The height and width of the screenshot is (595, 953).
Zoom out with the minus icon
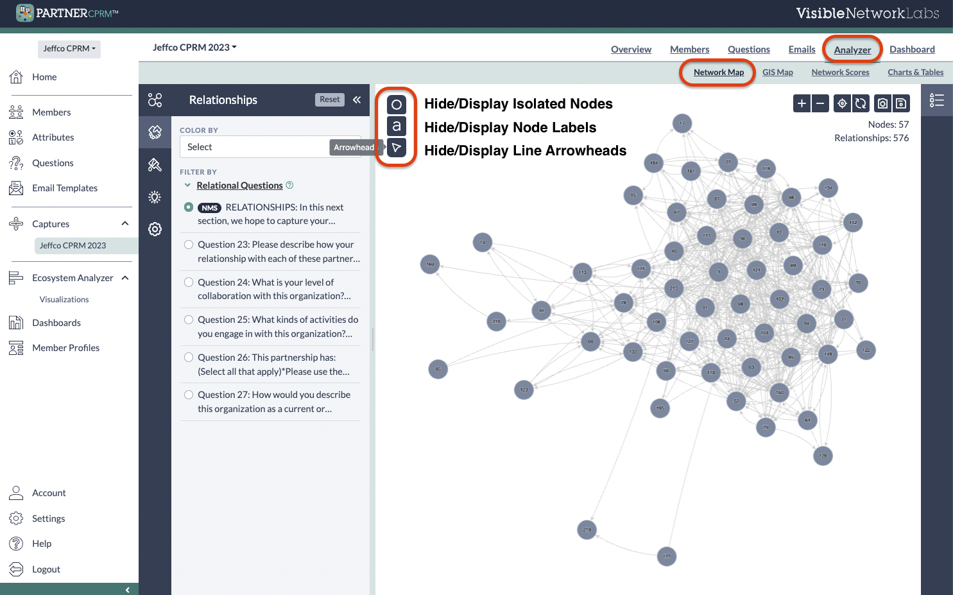tap(820, 103)
